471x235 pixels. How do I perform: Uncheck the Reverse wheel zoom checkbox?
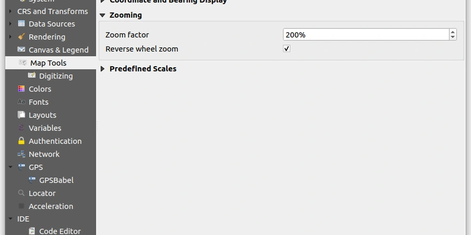coord(286,48)
